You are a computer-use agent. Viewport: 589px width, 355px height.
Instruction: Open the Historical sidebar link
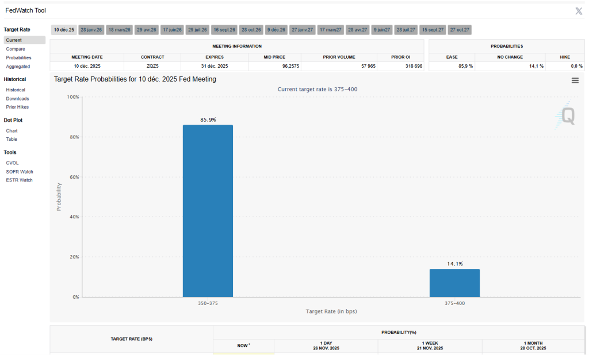tap(16, 90)
